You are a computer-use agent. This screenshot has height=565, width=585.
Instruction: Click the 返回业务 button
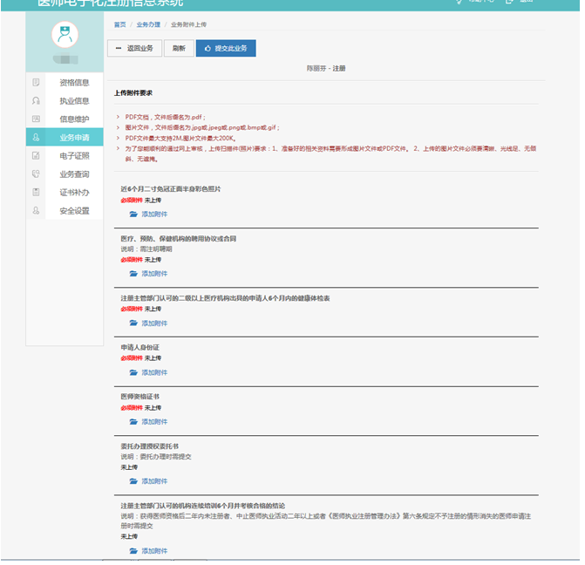(133, 48)
